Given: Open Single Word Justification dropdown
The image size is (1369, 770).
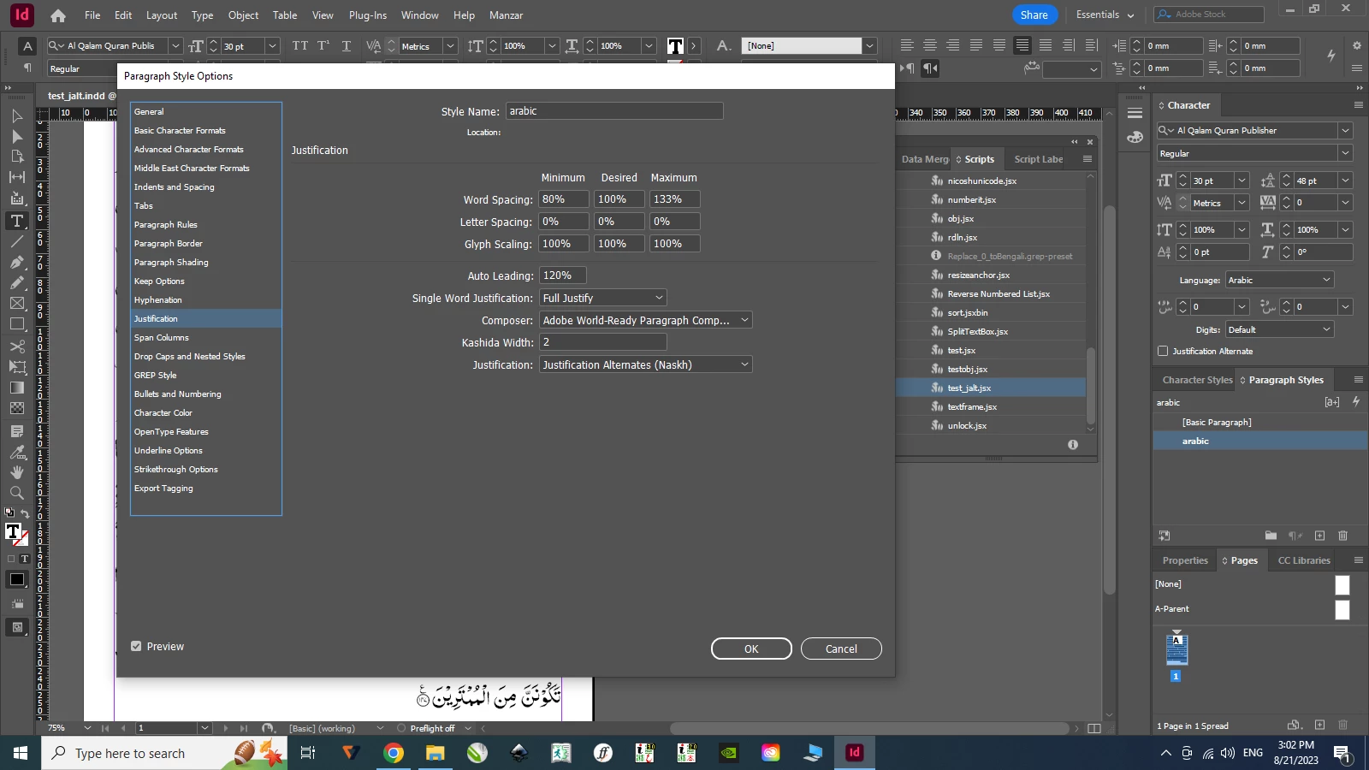Looking at the screenshot, I should [x=603, y=298].
